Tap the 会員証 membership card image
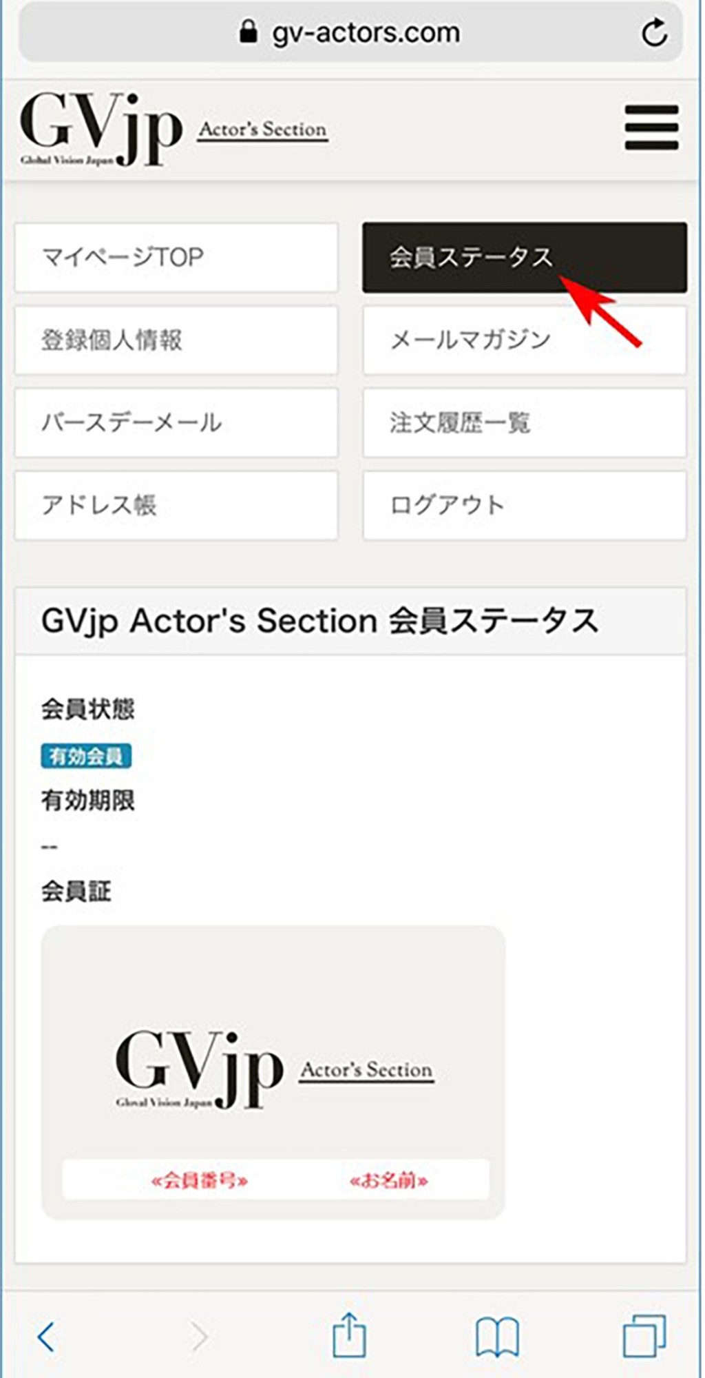The width and height of the screenshot is (705, 1378). 273,1072
